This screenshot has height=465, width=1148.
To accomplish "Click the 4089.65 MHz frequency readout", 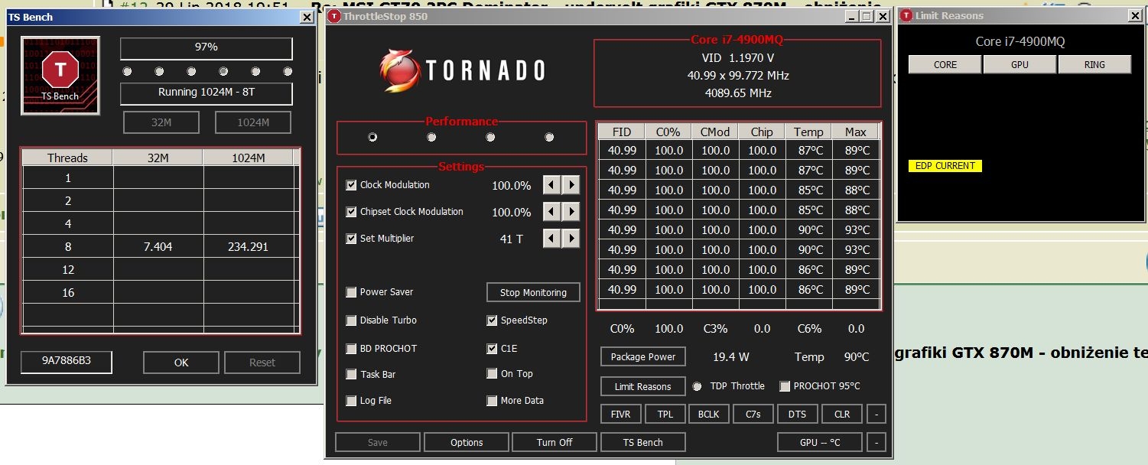I will tap(738, 93).
